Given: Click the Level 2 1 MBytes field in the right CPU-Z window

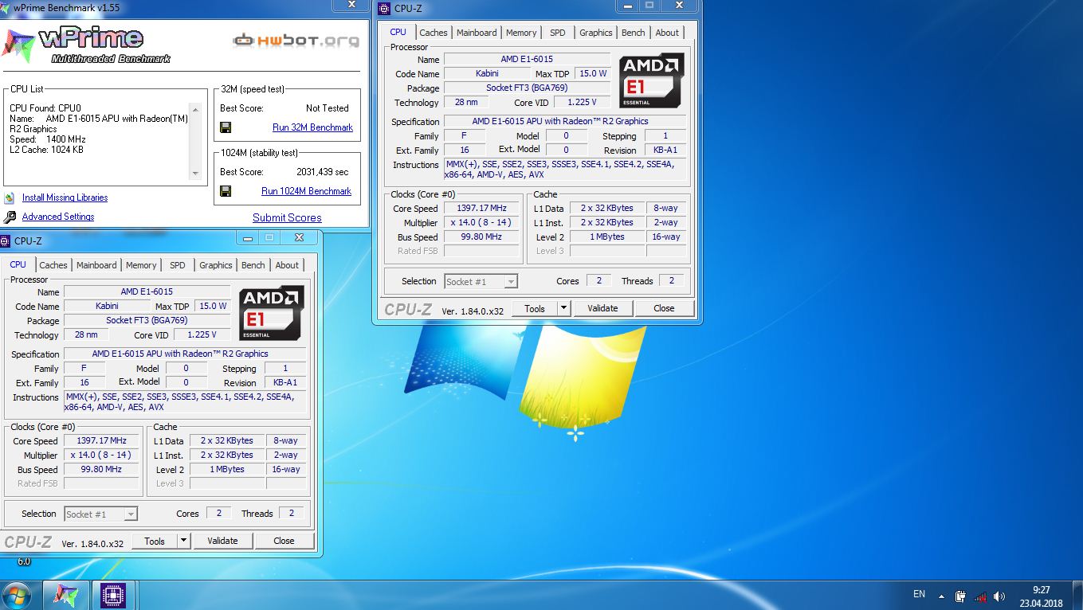Looking at the screenshot, I should pyautogui.click(x=607, y=237).
